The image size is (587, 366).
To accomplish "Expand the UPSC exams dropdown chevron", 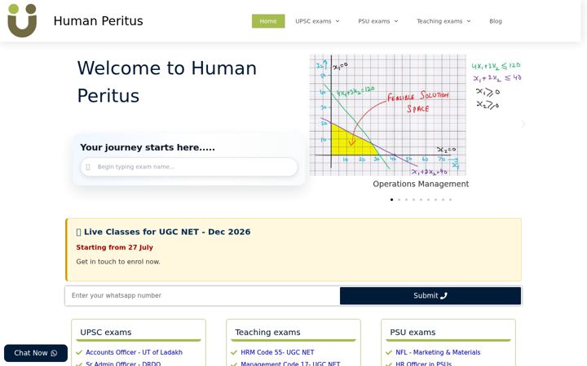I will tap(338, 21).
